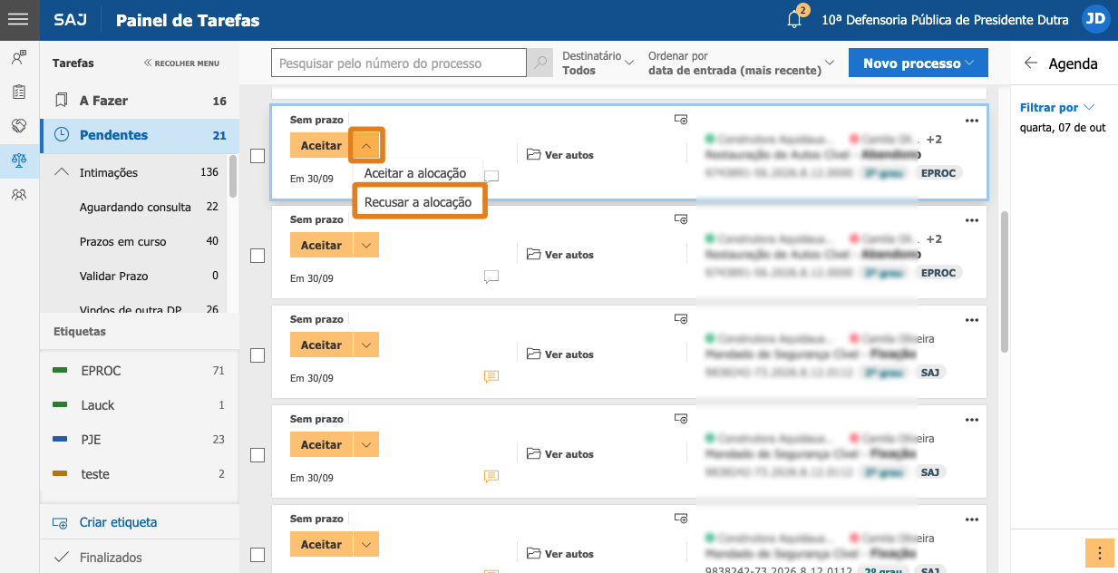Open the hamburger main menu
1118x573 pixels.
point(18,19)
